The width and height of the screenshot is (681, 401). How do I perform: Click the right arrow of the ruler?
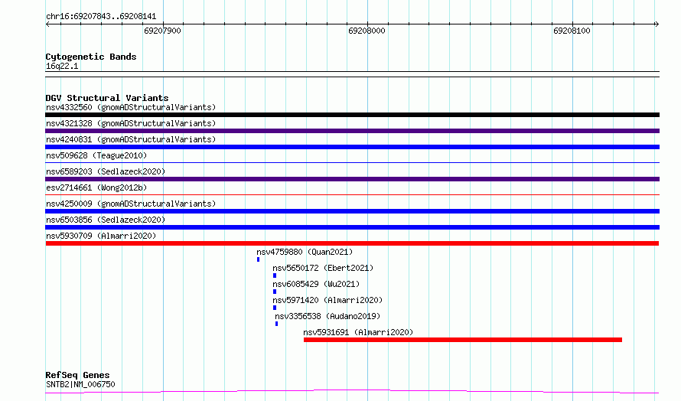tap(657, 24)
